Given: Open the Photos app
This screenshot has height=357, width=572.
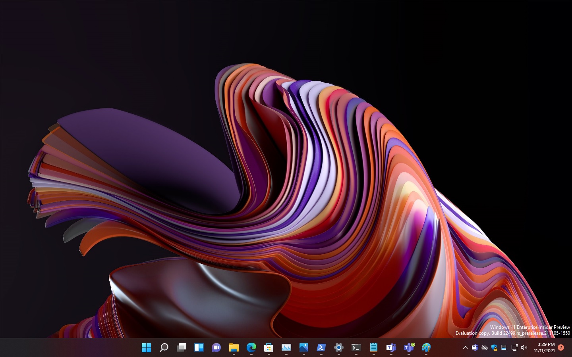Looking at the screenshot, I should (x=303, y=348).
